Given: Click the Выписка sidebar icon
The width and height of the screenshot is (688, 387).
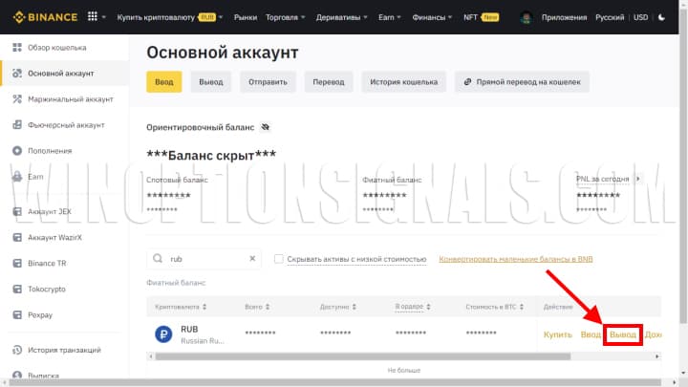Looking at the screenshot, I should pos(17,376).
